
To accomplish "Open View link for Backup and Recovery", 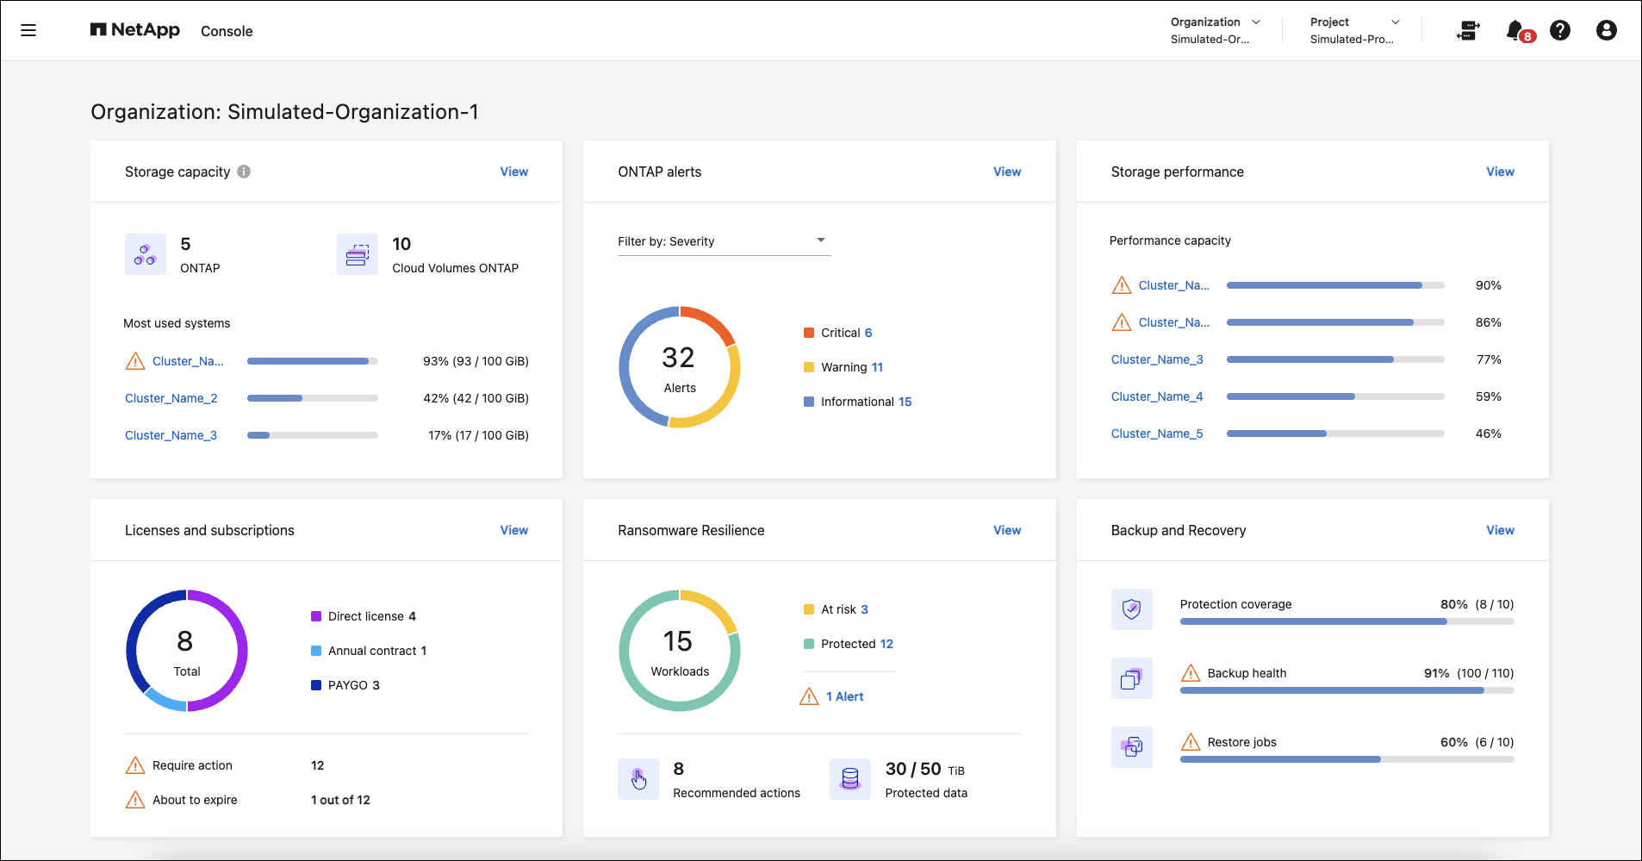I will click(1499, 530).
